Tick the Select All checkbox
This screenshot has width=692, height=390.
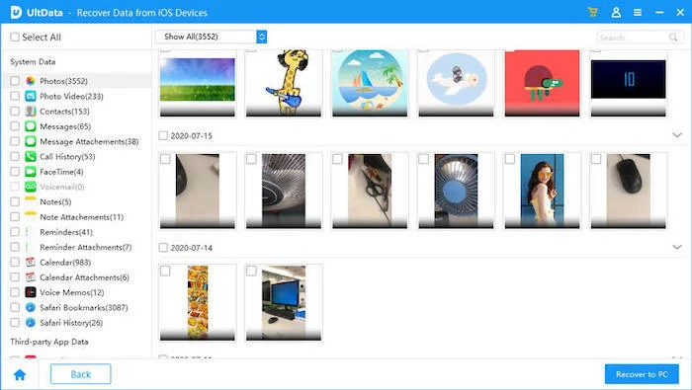click(15, 37)
